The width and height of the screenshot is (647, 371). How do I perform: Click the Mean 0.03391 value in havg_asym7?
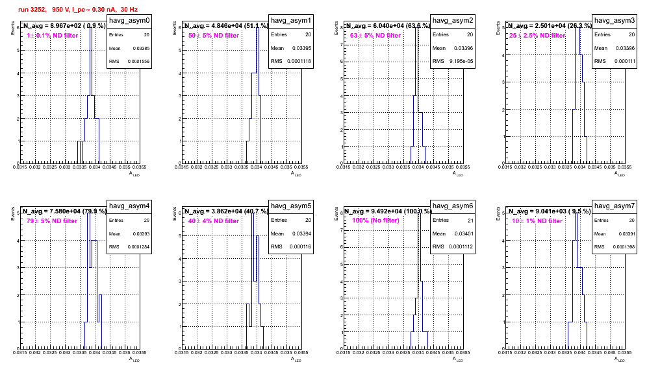coord(626,234)
